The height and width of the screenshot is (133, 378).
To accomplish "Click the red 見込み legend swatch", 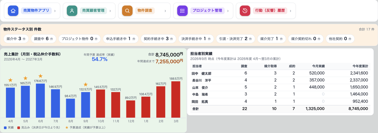I will click(x=19, y=128).
